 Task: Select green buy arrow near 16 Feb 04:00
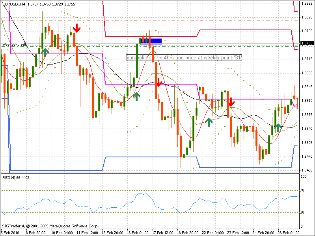click(136, 96)
